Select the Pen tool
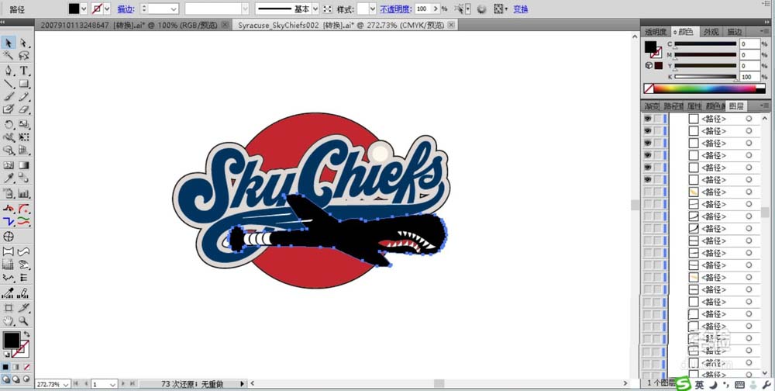Viewport: 775px width, 391px height. pos(9,71)
